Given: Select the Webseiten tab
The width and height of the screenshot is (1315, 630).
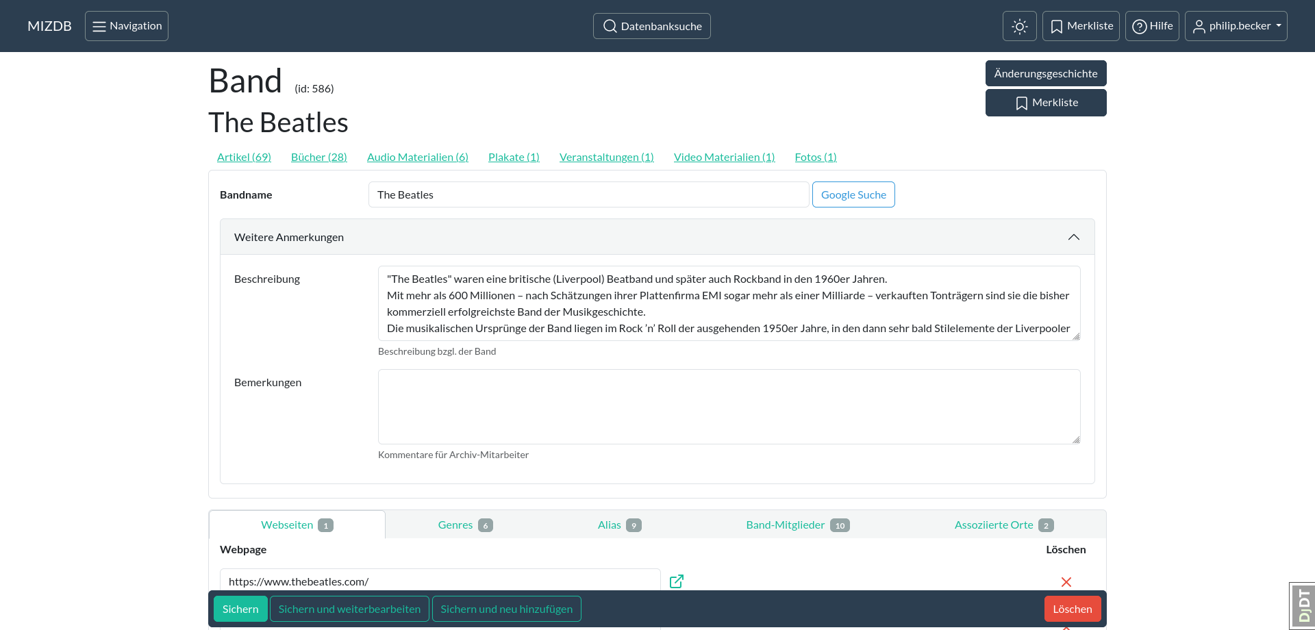Looking at the screenshot, I should (x=297, y=525).
